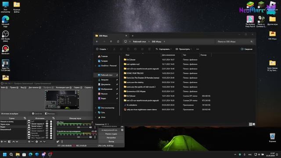281x158 pixels.
Task: Toggle the 'Сведения' details pane in File Explorer
Action: tap(247, 49)
